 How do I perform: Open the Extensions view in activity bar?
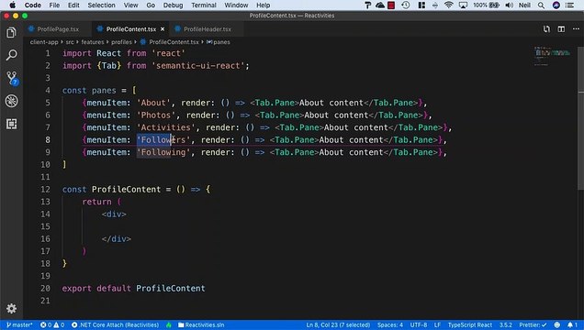coord(12,124)
